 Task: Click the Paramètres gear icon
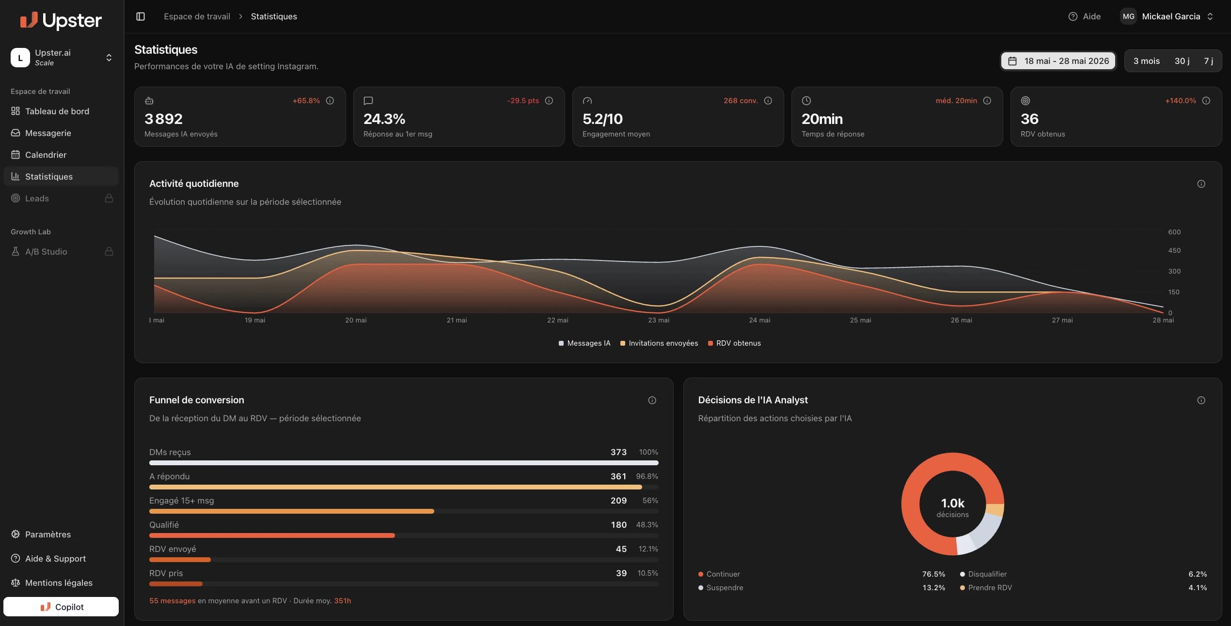(x=16, y=534)
